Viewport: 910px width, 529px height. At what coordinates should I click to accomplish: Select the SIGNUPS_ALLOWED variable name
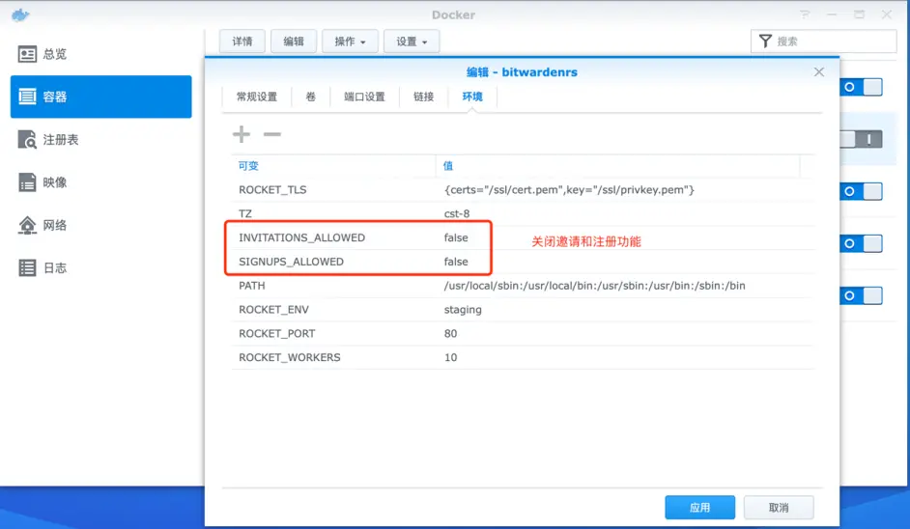click(292, 262)
